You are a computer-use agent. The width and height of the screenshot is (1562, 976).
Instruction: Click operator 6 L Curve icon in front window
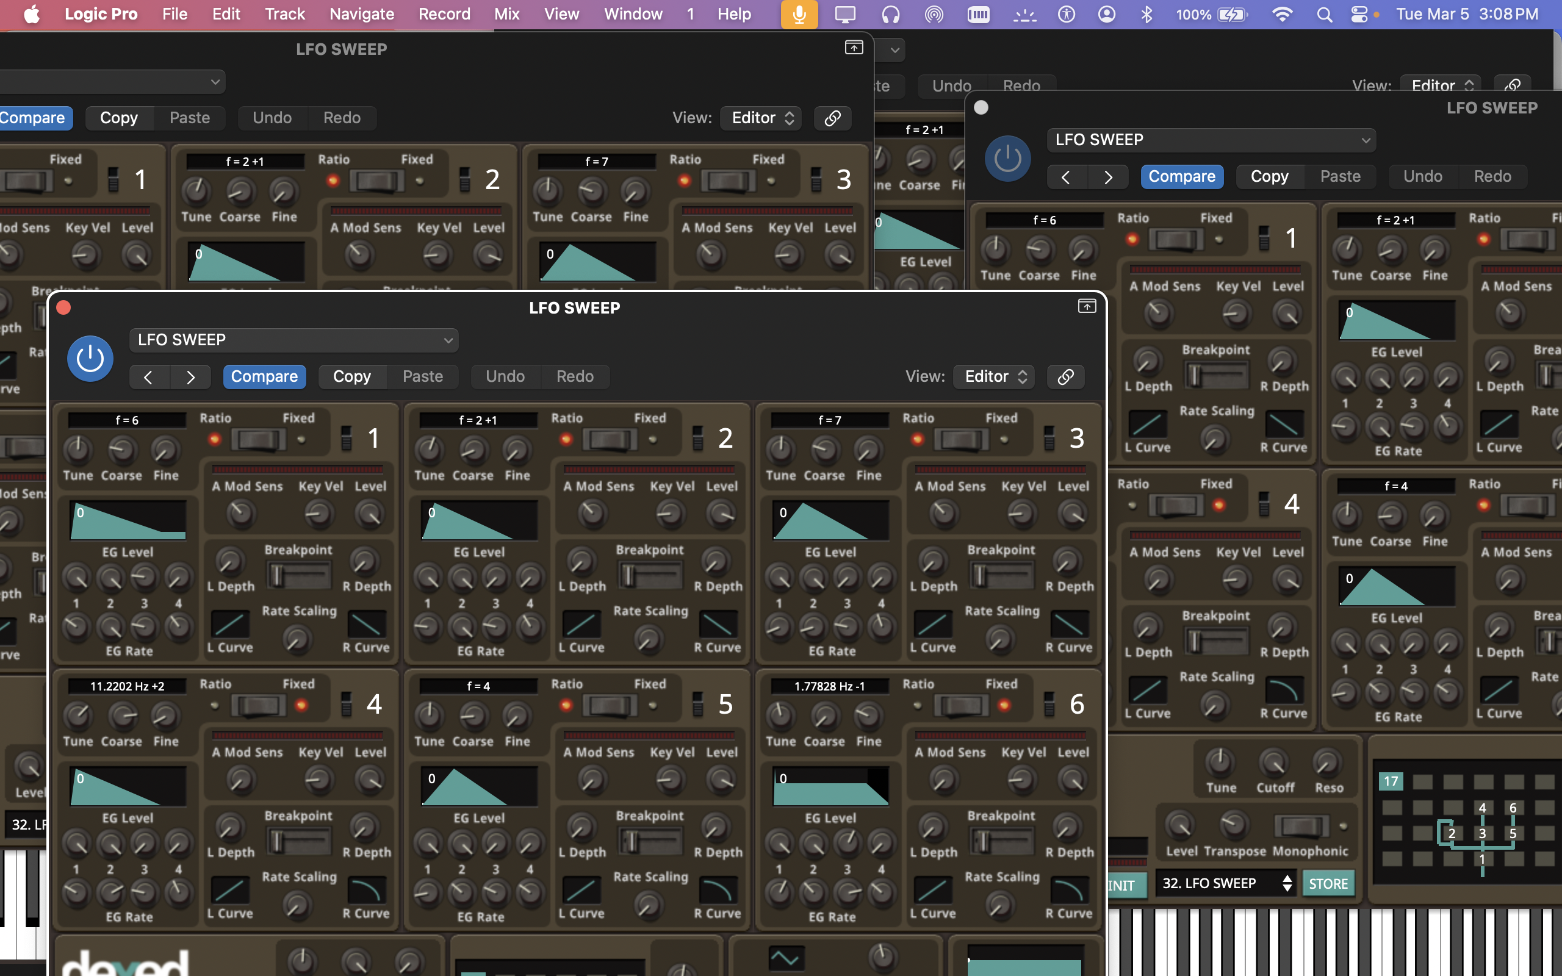[934, 891]
